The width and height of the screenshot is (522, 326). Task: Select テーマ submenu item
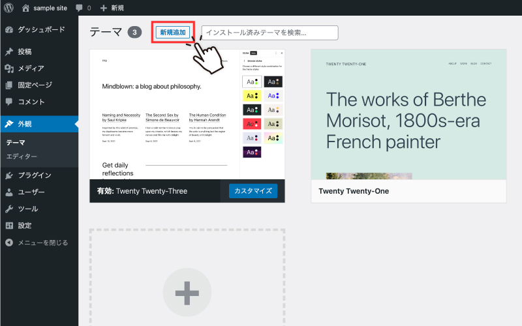coord(16,142)
